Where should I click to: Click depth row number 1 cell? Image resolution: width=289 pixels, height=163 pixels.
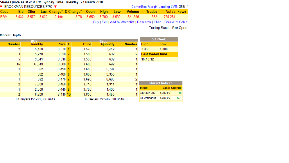coord(69,49)
